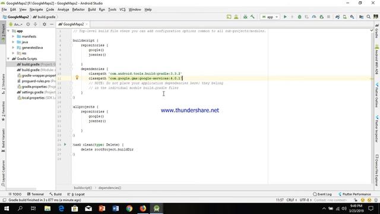Expand the generatedJava folder
This screenshot has height=214, width=380.
coord(13,48)
